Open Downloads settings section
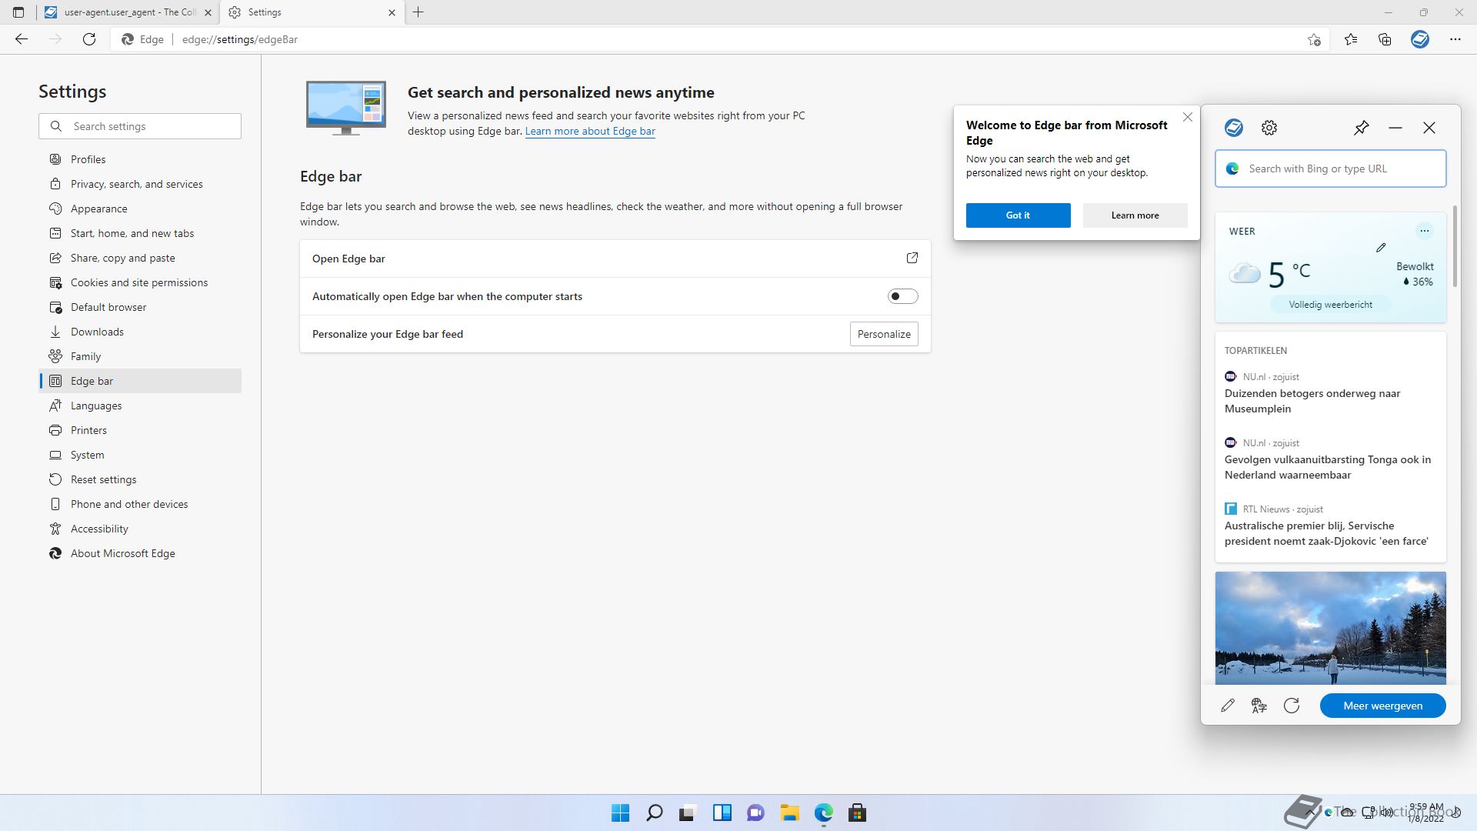The image size is (1477, 831). click(140, 332)
